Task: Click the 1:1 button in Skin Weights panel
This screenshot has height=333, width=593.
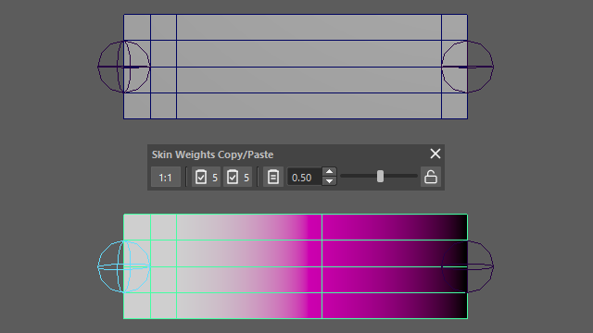Action: pos(165,177)
